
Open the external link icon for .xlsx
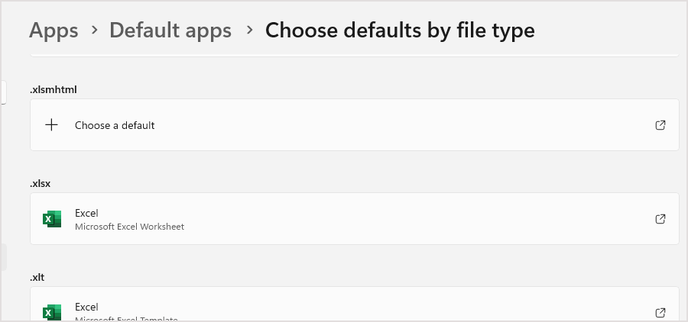click(660, 219)
